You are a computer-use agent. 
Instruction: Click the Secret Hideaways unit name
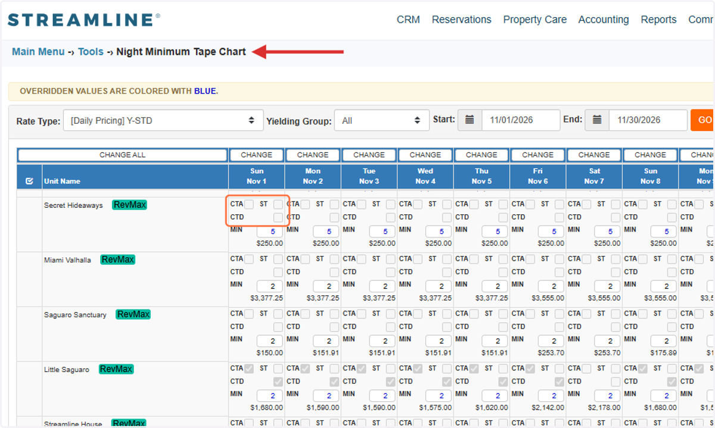[x=73, y=205]
